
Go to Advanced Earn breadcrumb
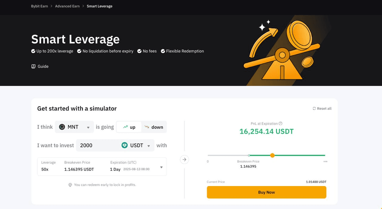click(x=67, y=6)
